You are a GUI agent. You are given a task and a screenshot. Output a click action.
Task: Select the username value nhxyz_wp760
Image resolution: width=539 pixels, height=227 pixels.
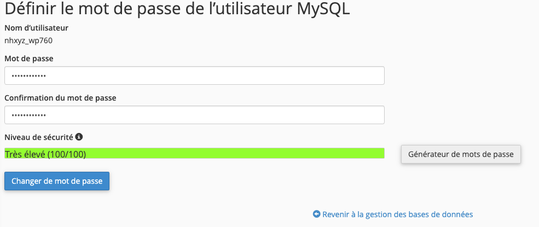point(28,41)
